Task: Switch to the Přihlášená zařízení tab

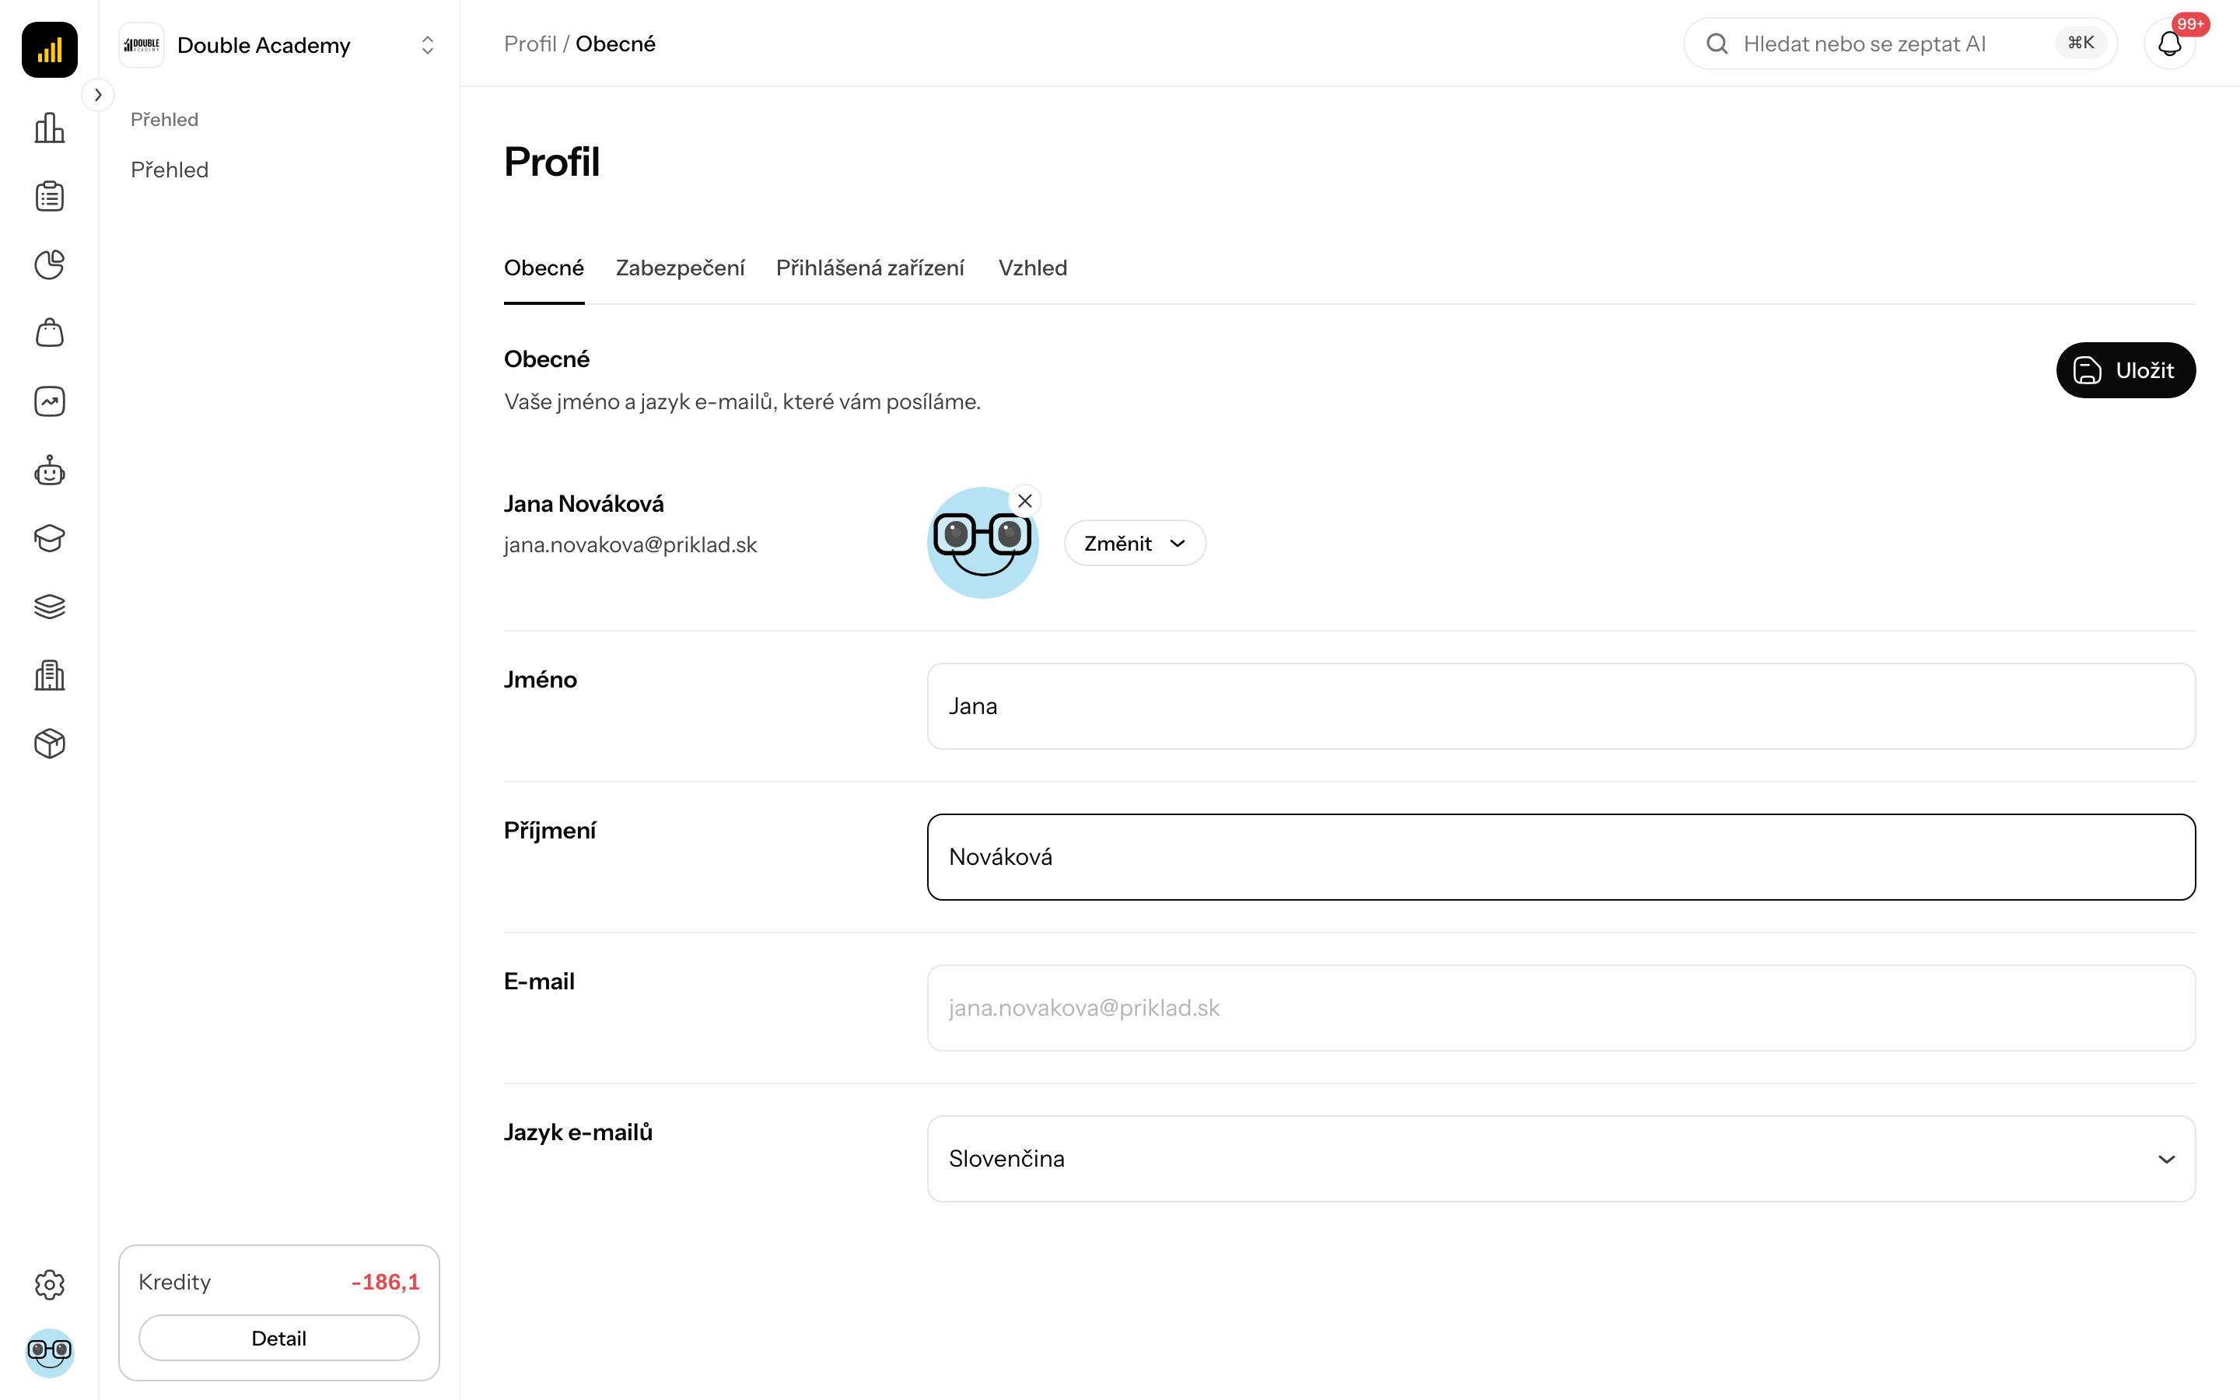Action: [870, 268]
